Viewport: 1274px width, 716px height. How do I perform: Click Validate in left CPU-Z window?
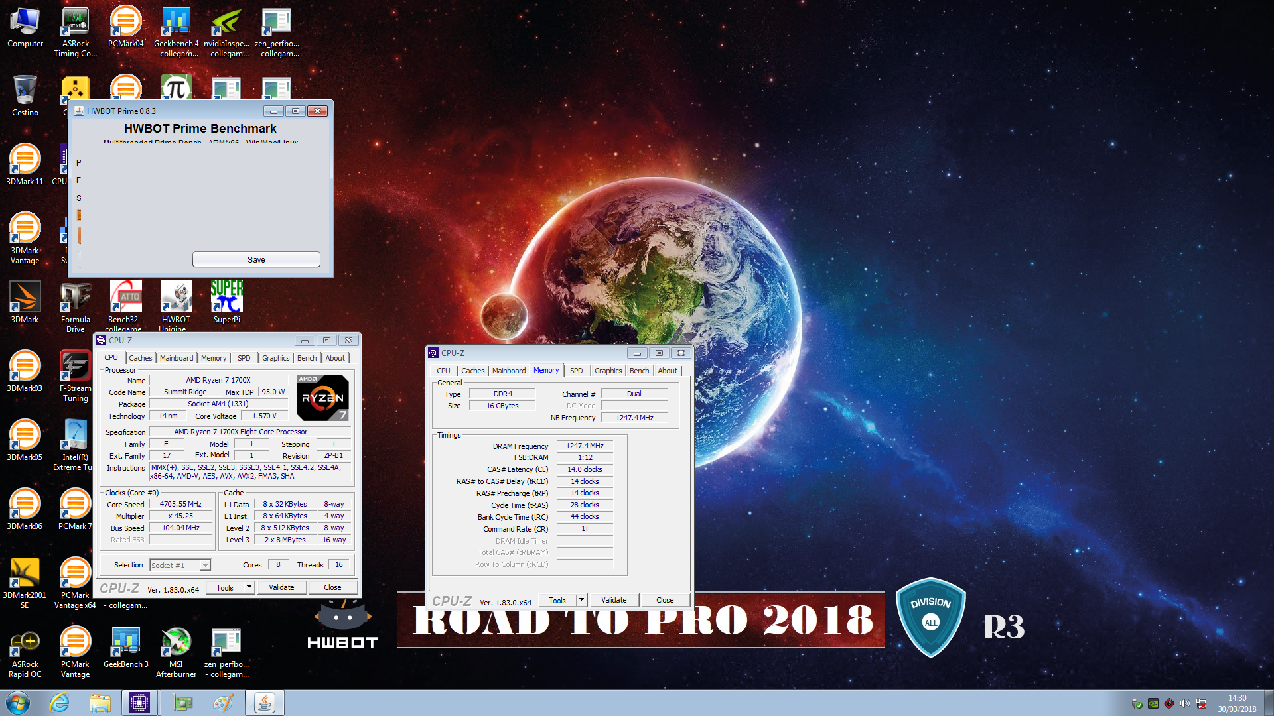pos(281,587)
